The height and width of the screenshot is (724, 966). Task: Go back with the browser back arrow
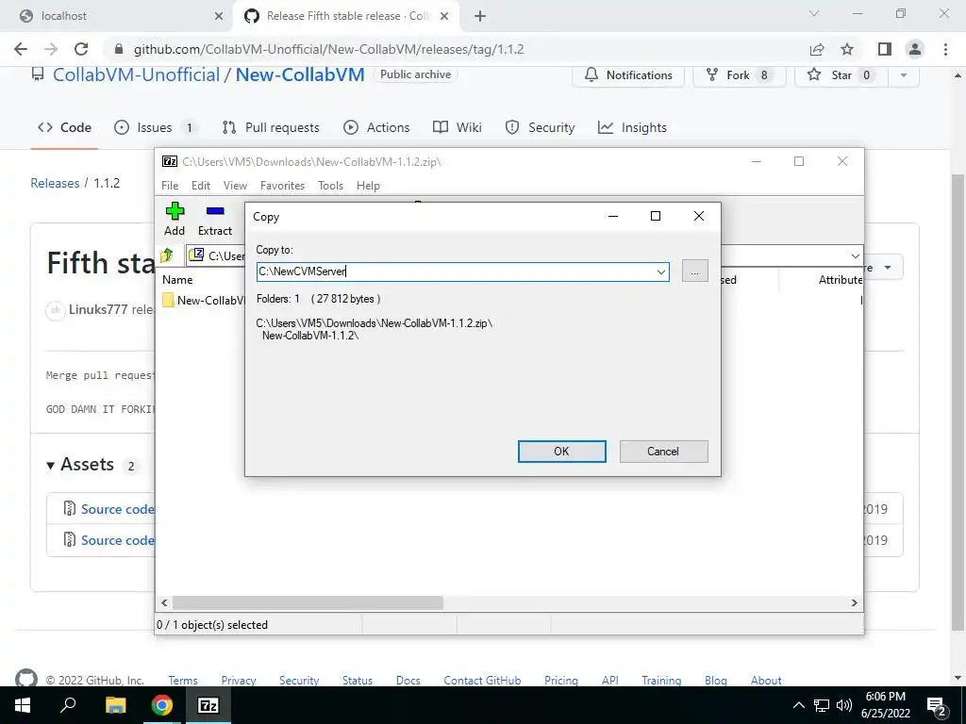(21, 49)
